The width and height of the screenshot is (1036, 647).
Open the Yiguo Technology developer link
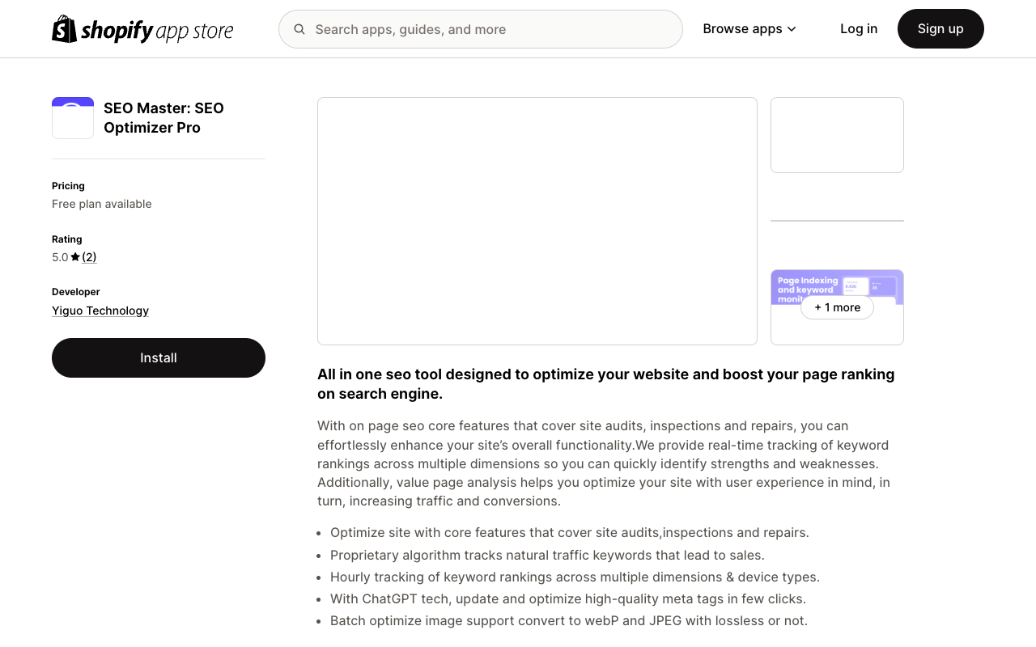click(x=100, y=311)
